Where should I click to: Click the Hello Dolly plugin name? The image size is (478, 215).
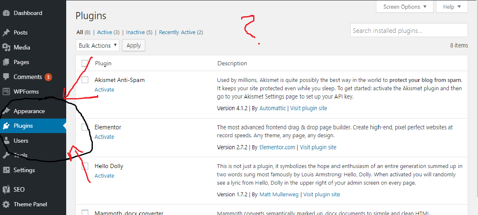click(109, 166)
